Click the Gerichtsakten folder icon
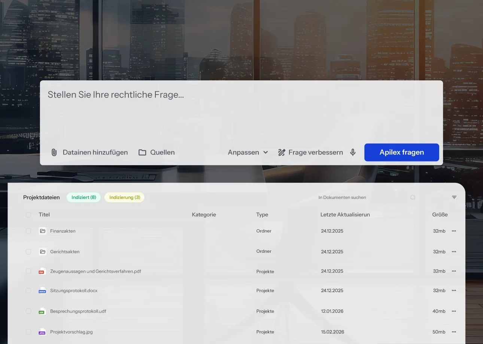This screenshot has height=344, width=483. pos(43,252)
